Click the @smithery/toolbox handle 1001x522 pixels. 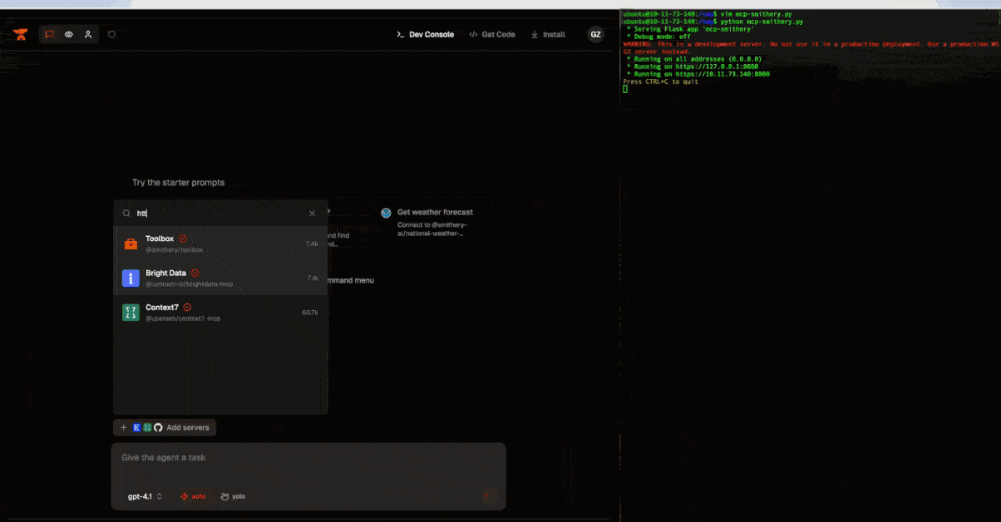coord(175,249)
